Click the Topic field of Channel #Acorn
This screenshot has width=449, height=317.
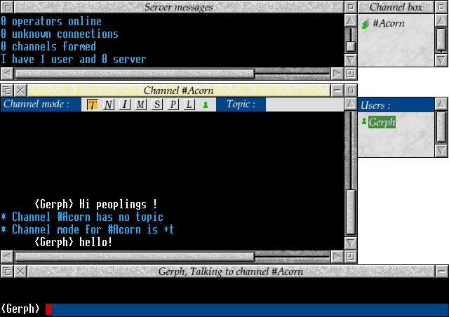click(305, 104)
